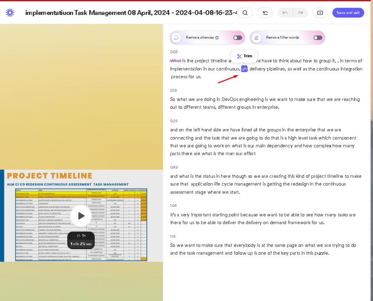The image size is (373, 301).
Task: Undo the last edit
Action: click(285, 13)
